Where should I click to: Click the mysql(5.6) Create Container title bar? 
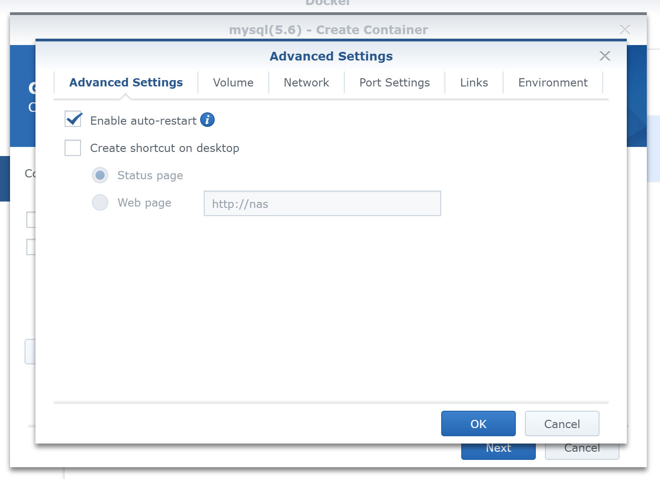328,30
